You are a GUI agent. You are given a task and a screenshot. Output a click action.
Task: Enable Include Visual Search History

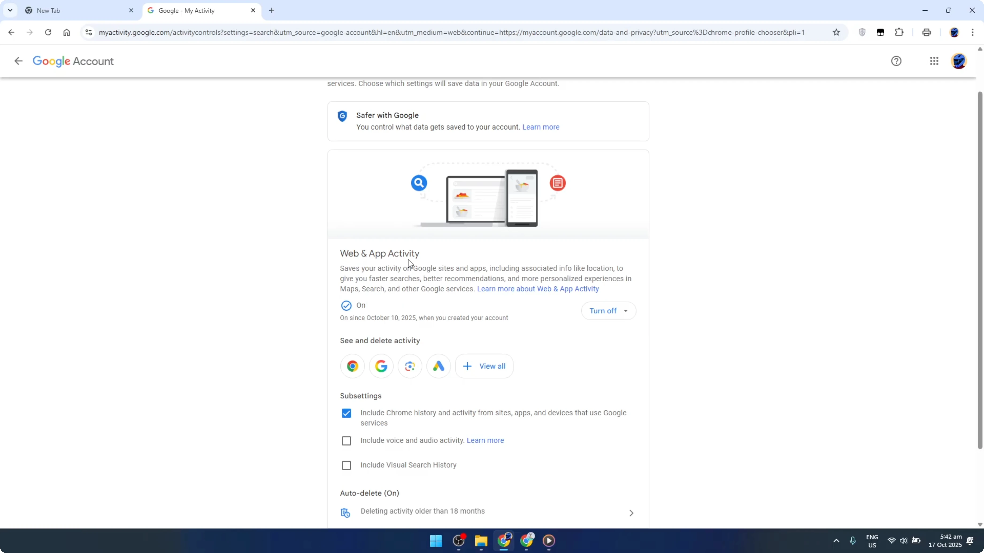coord(346,465)
